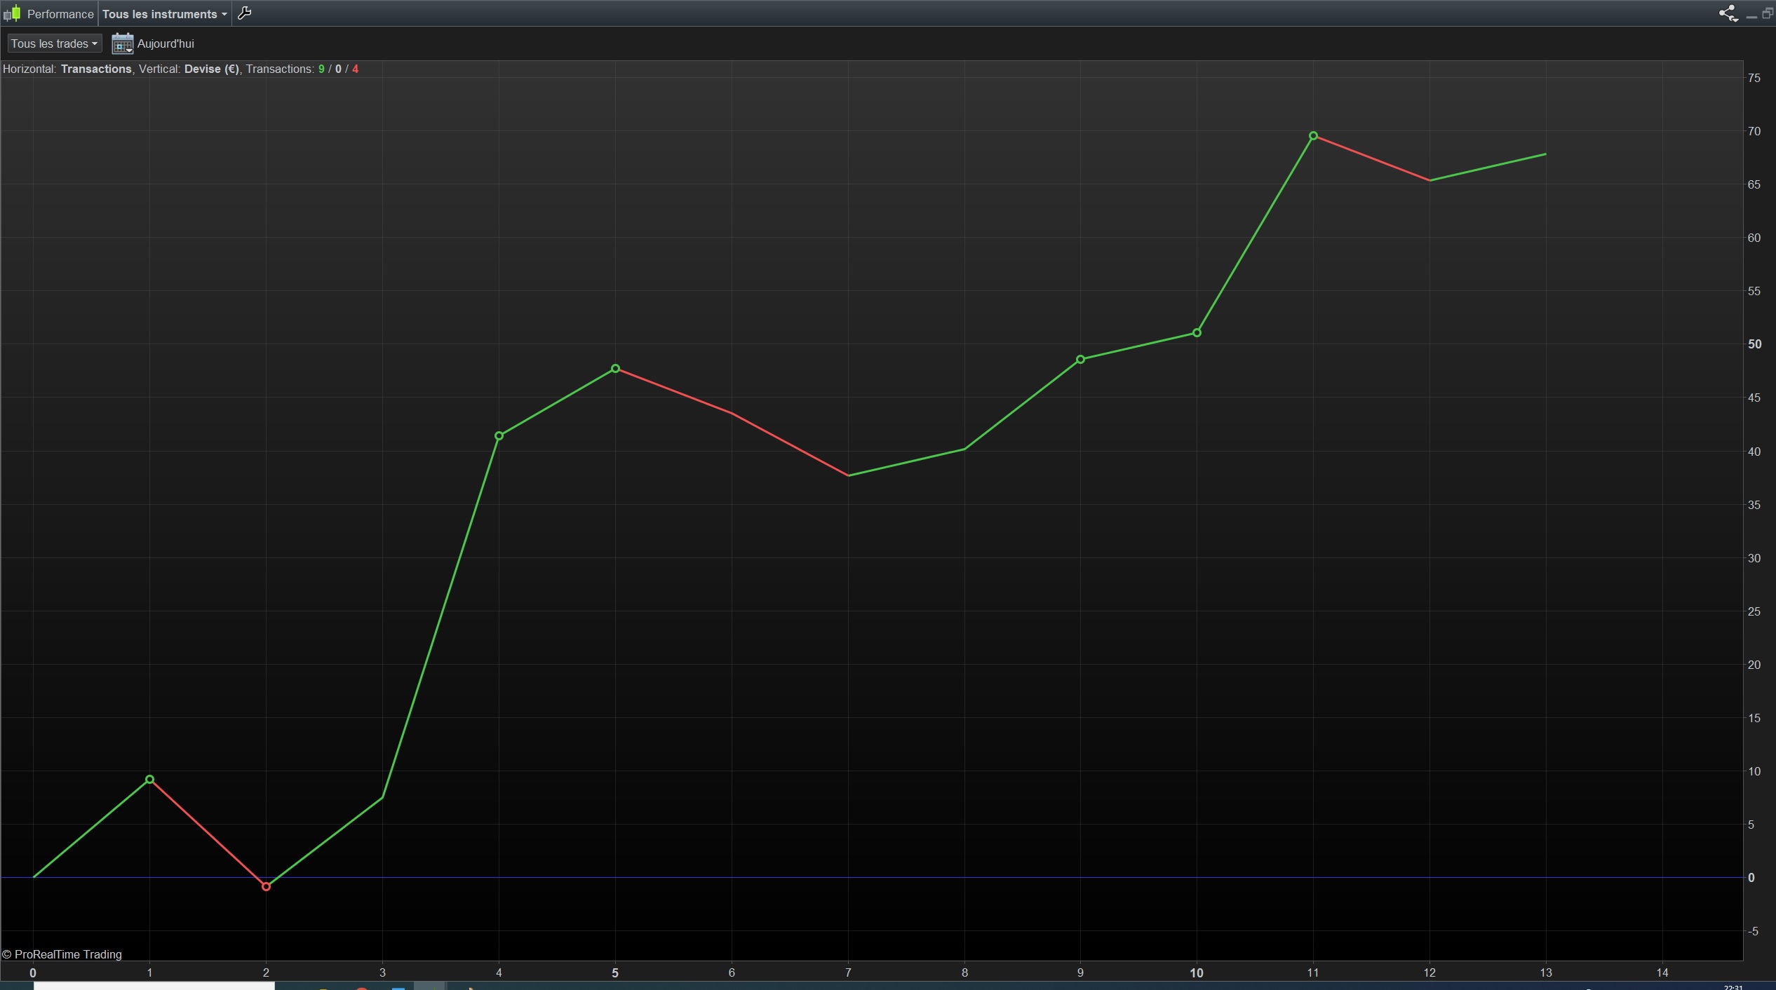Click the ProRealTime Trading copyright text
1776x990 pixels.
(62, 954)
